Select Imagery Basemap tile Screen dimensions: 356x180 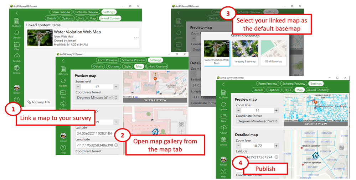coord(245,53)
